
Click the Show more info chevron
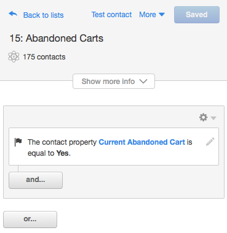coord(143,82)
